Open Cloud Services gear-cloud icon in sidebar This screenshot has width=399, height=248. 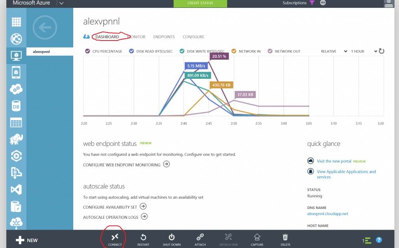(16, 89)
